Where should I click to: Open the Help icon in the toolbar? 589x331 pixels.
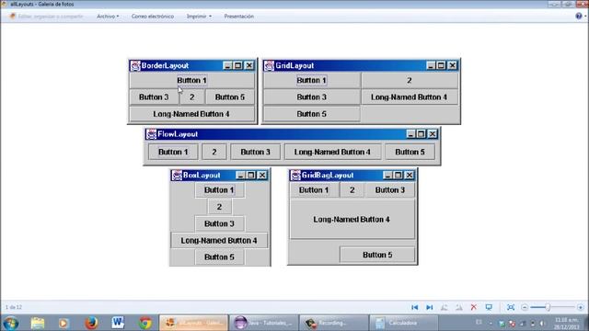(579, 16)
